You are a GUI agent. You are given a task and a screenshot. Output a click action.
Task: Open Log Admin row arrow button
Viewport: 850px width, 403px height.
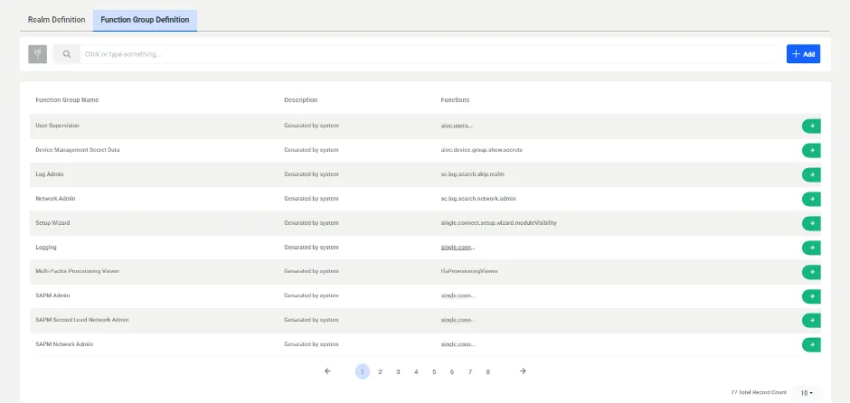point(811,175)
